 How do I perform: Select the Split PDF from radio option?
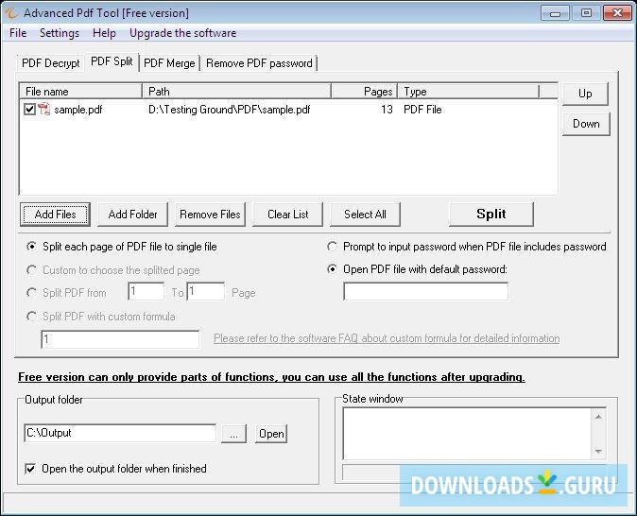coord(31,293)
